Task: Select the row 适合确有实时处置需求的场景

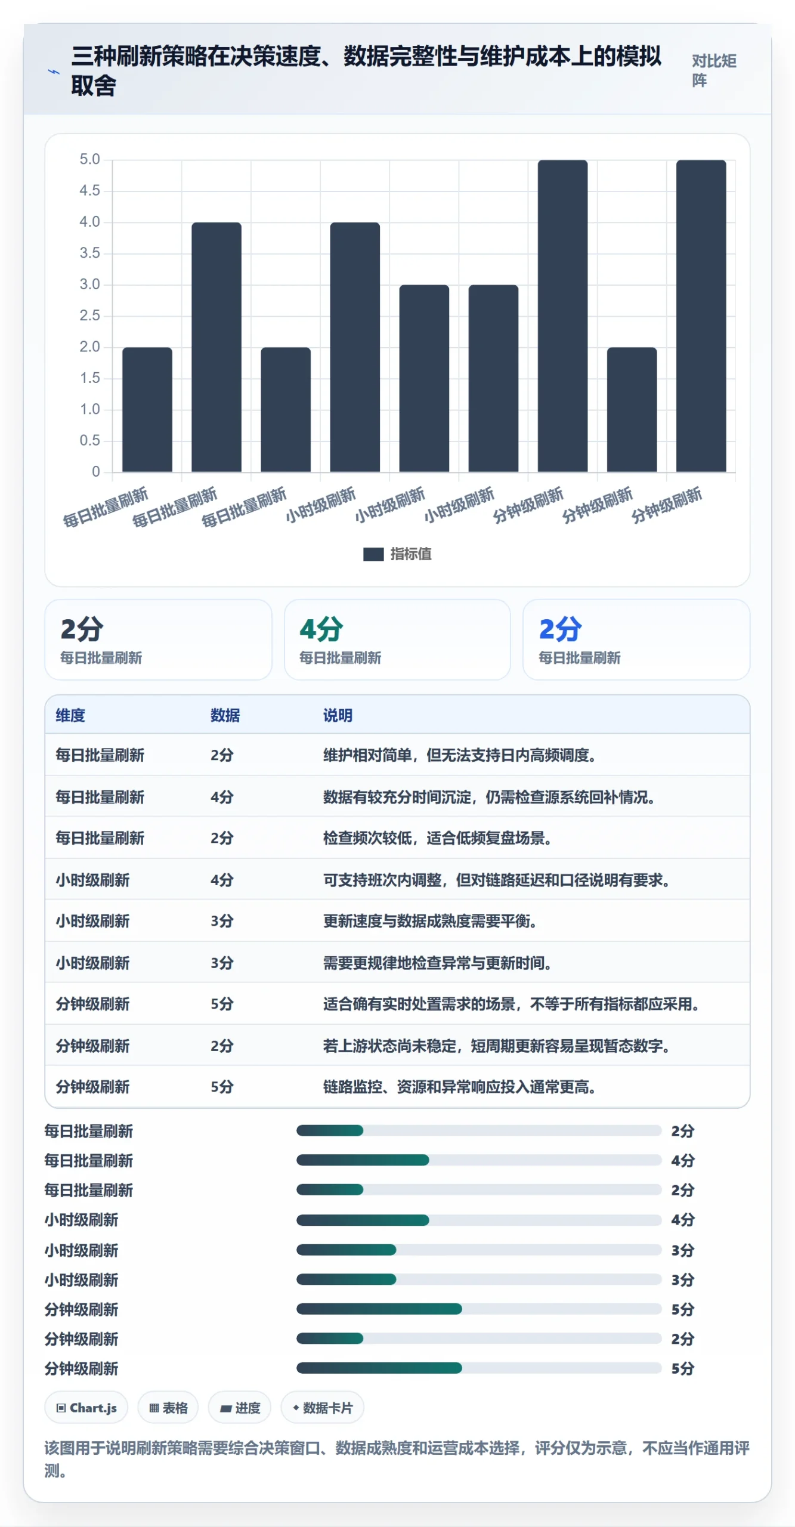Action: point(397,1004)
